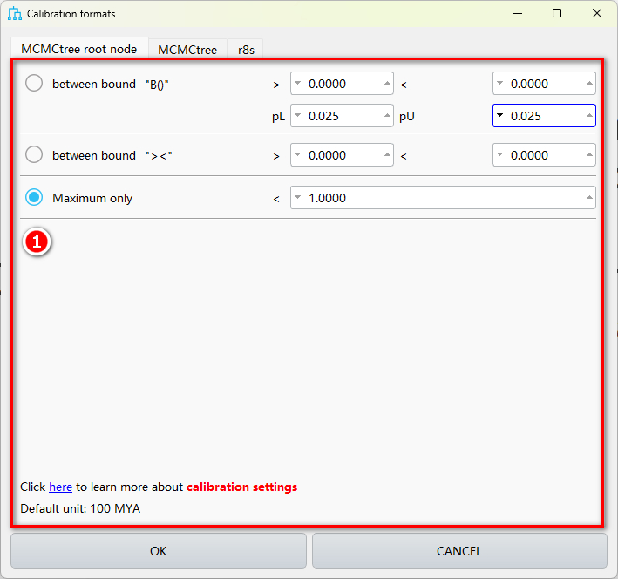618x579 pixels.
Task: Close the Calibration formats window
Action: coord(596,14)
